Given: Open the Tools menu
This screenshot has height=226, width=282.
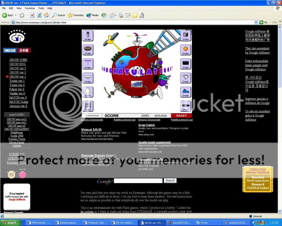Looking at the screenshot, I should [41, 8].
